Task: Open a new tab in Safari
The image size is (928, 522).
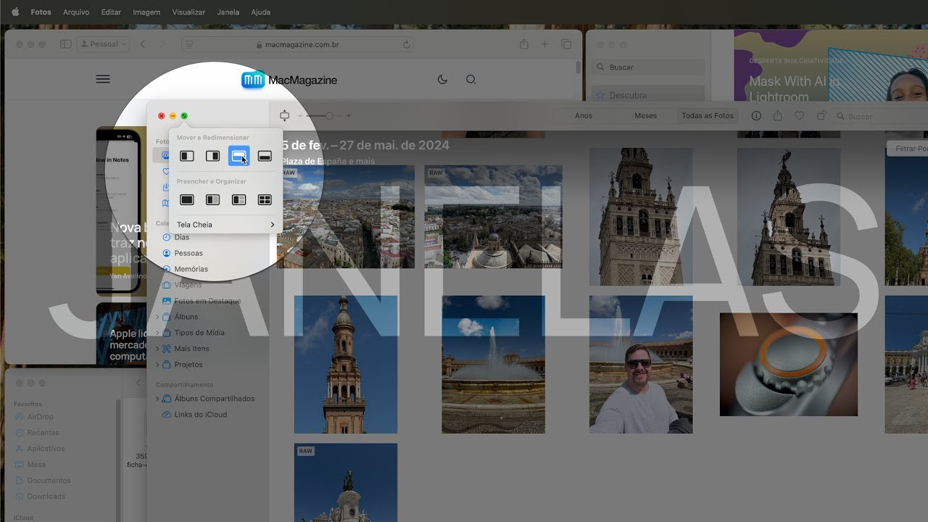Action: click(544, 44)
